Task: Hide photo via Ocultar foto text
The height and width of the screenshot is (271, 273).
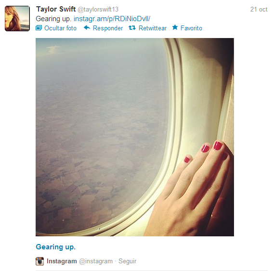Action: click(x=60, y=28)
